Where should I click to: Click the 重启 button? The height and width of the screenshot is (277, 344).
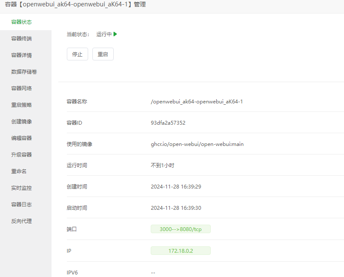(103, 54)
